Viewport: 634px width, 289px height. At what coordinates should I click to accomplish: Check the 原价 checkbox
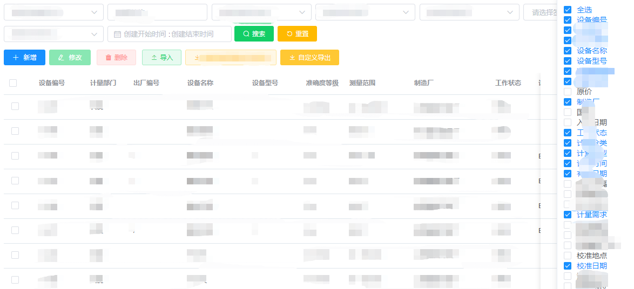(568, 92)
